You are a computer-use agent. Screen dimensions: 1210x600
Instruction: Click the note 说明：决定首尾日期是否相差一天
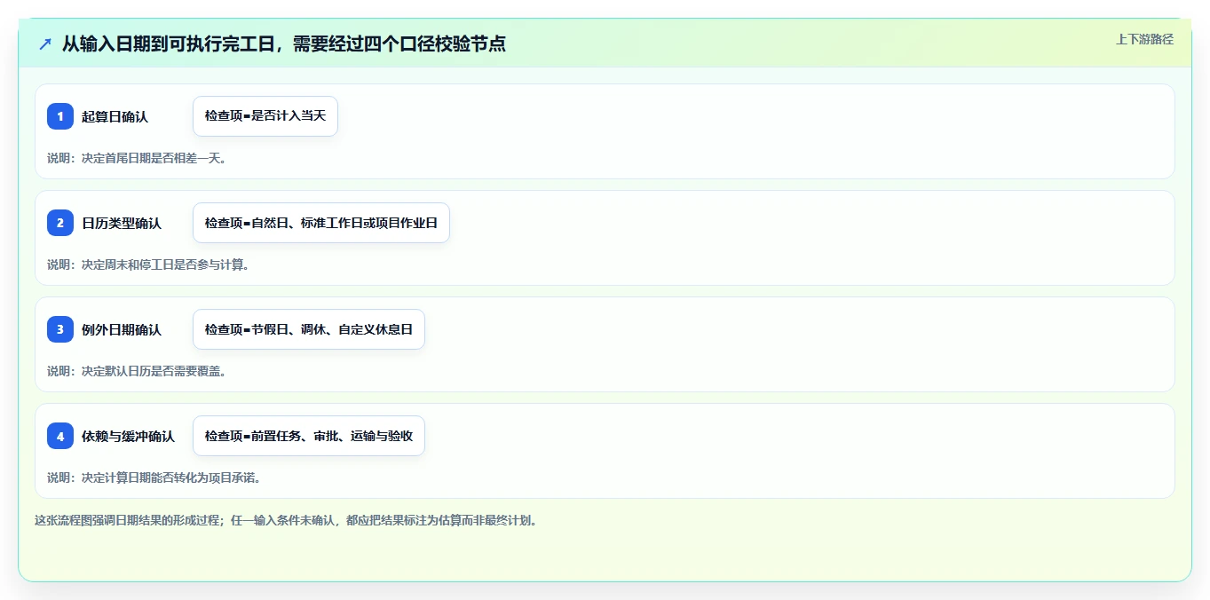[137, 158]
